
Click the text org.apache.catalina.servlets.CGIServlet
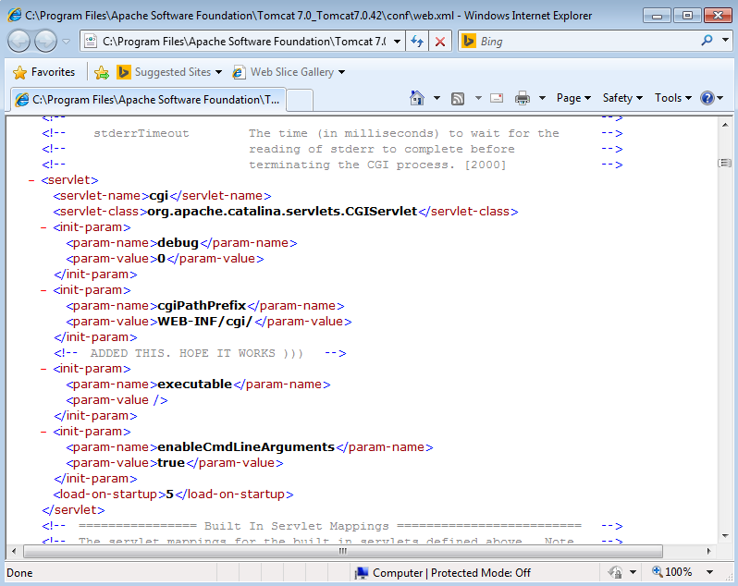282,212
